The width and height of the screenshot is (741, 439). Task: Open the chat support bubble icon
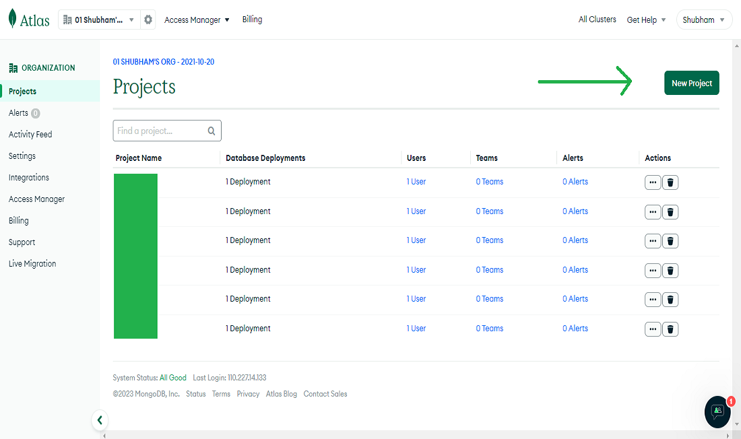pyautogui.click(x=717, y=411)
